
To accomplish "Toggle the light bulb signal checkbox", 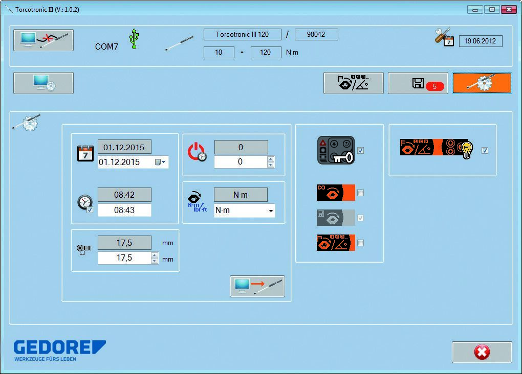I will [485, 151].
